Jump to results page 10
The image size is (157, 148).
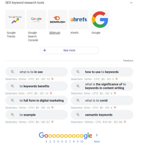click(x=82, y=142)
